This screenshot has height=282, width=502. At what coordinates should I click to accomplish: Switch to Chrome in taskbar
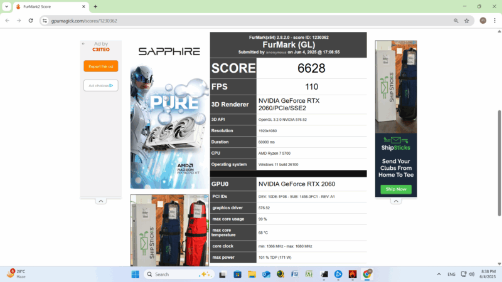[x=367, y=274]
